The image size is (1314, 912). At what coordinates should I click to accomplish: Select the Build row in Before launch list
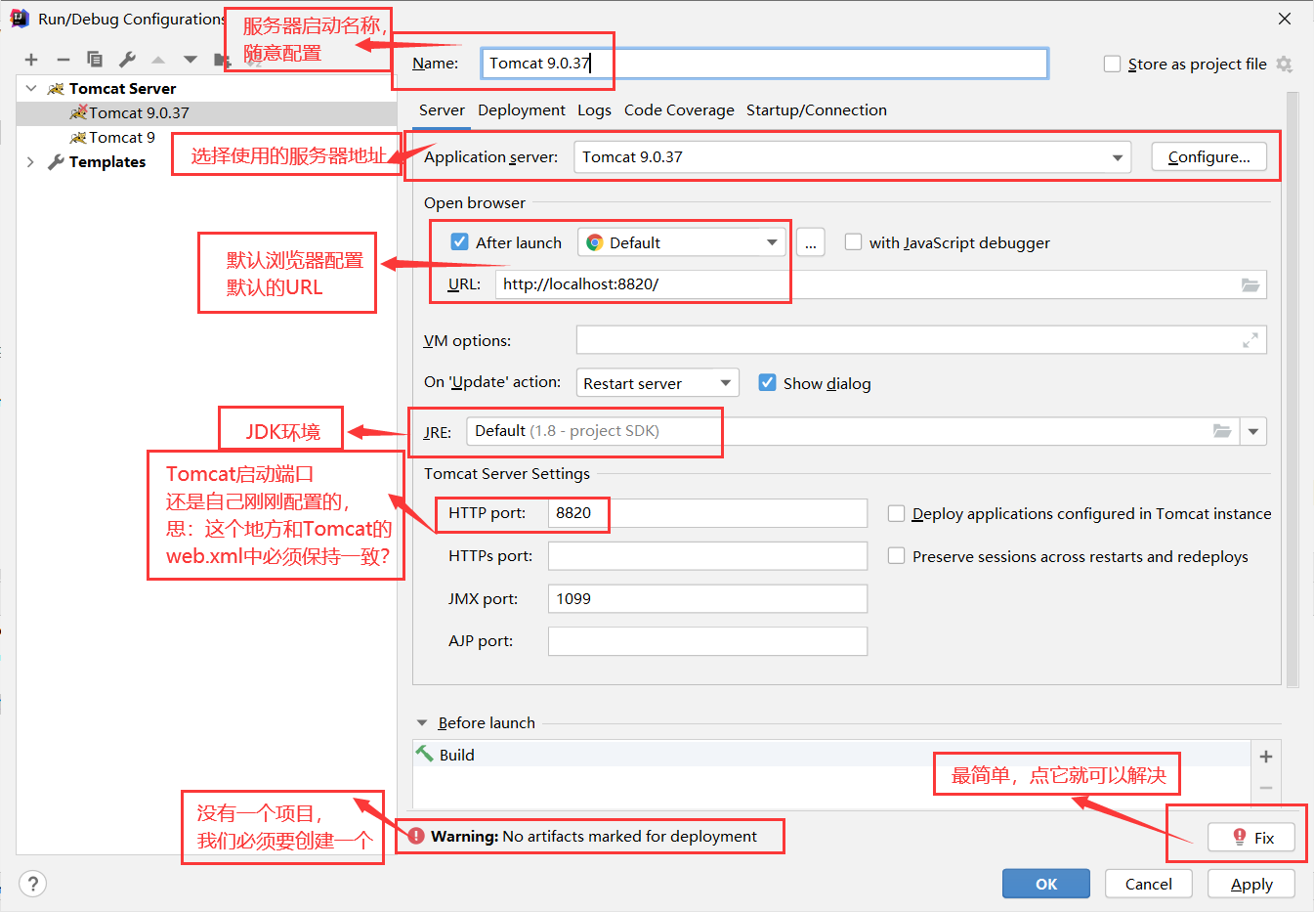click(x=831, y=755)
